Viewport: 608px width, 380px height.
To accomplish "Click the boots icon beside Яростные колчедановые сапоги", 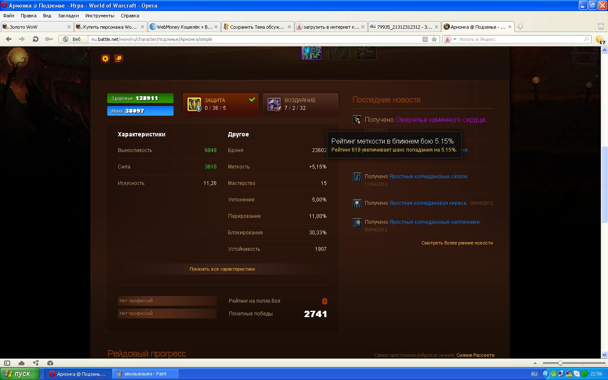I will pyautogui.click(x=357, y=177).
